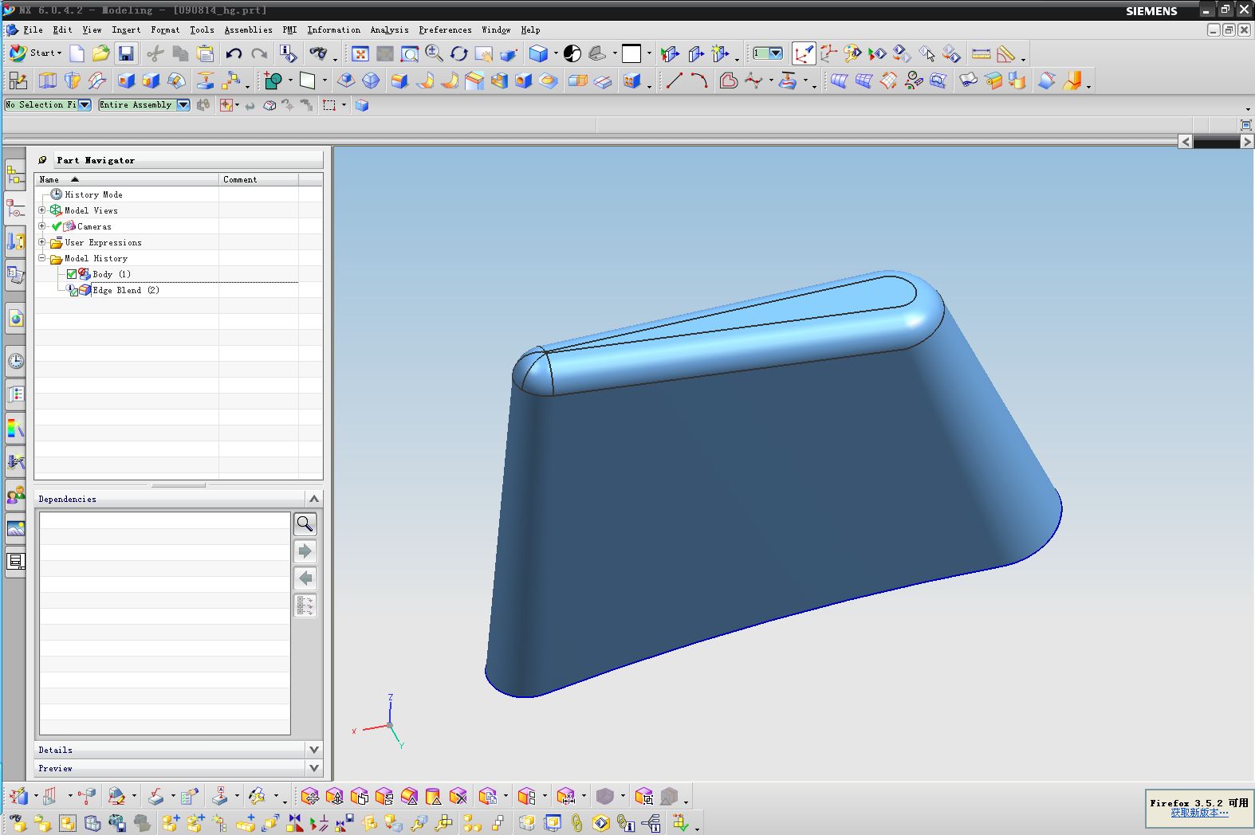
Task: Open the History clock sidebar tab
Action: 15,361
